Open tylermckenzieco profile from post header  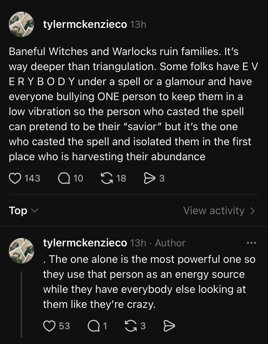85,24
